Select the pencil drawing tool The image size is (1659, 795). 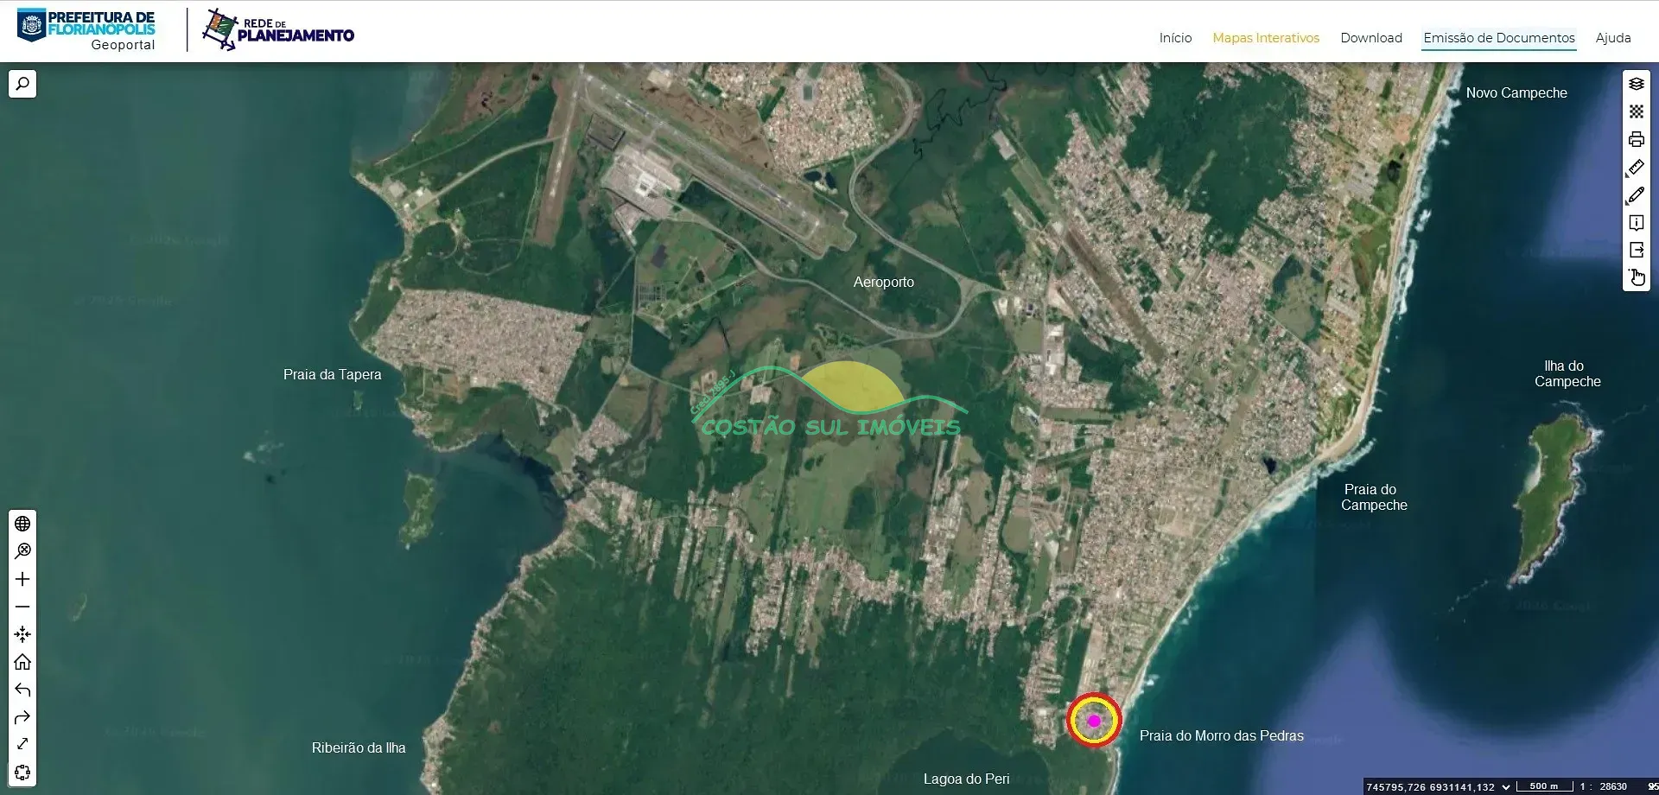[1637, 195]
